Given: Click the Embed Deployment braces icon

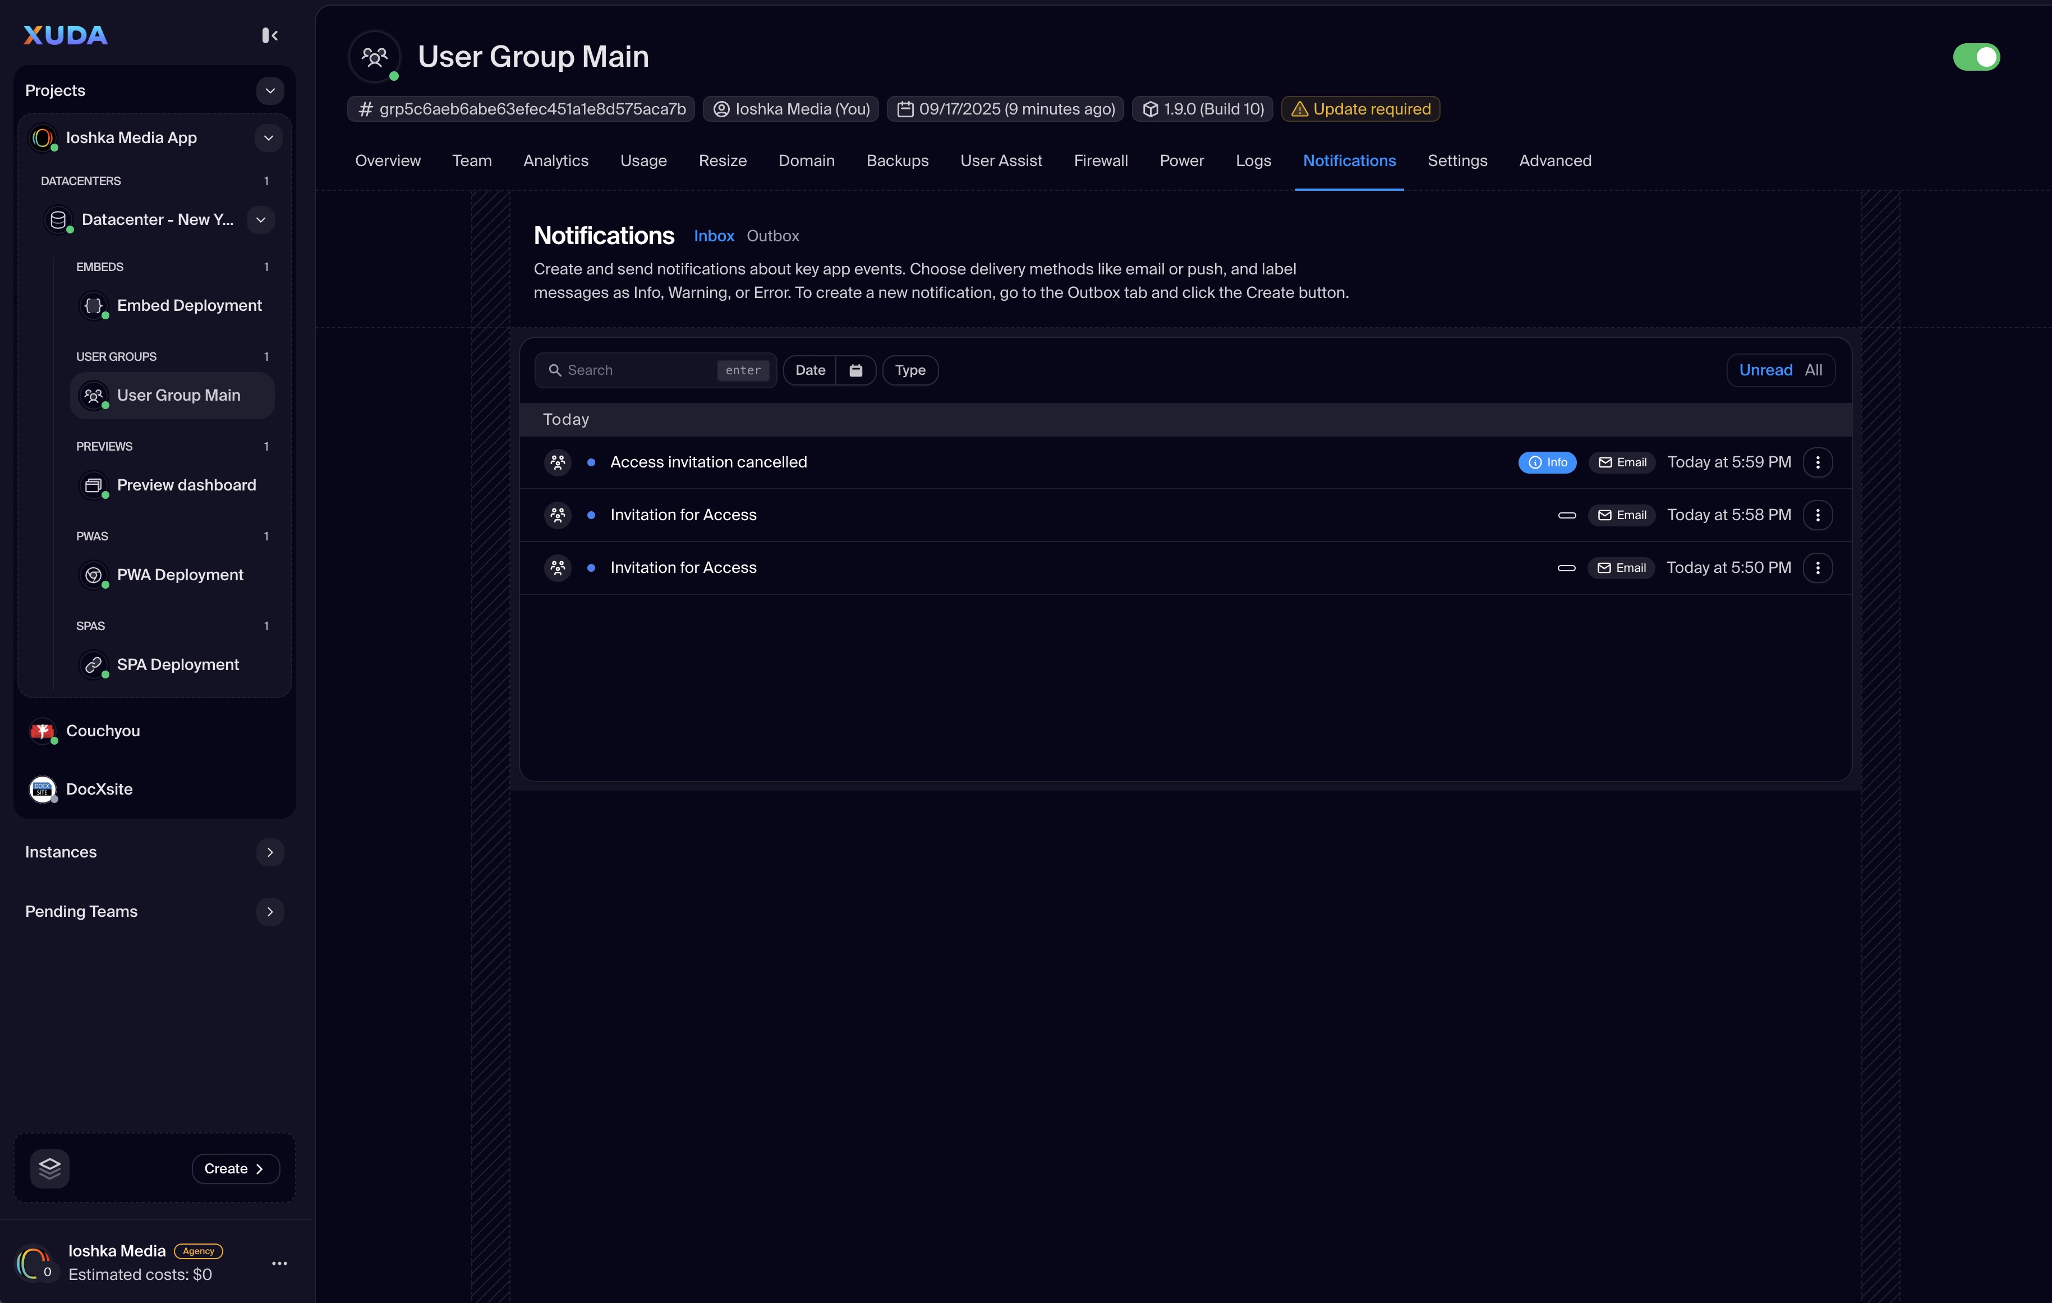Looking at the screenshot, I should [94, 305].
